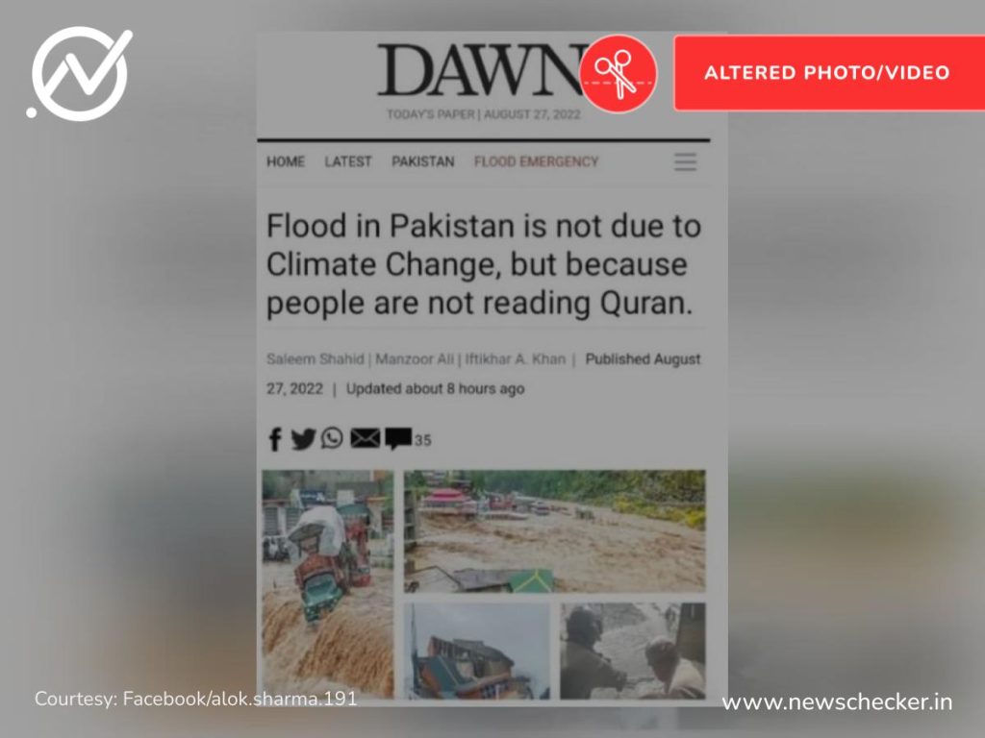Open comments speech bubble icon

point(398,438)
